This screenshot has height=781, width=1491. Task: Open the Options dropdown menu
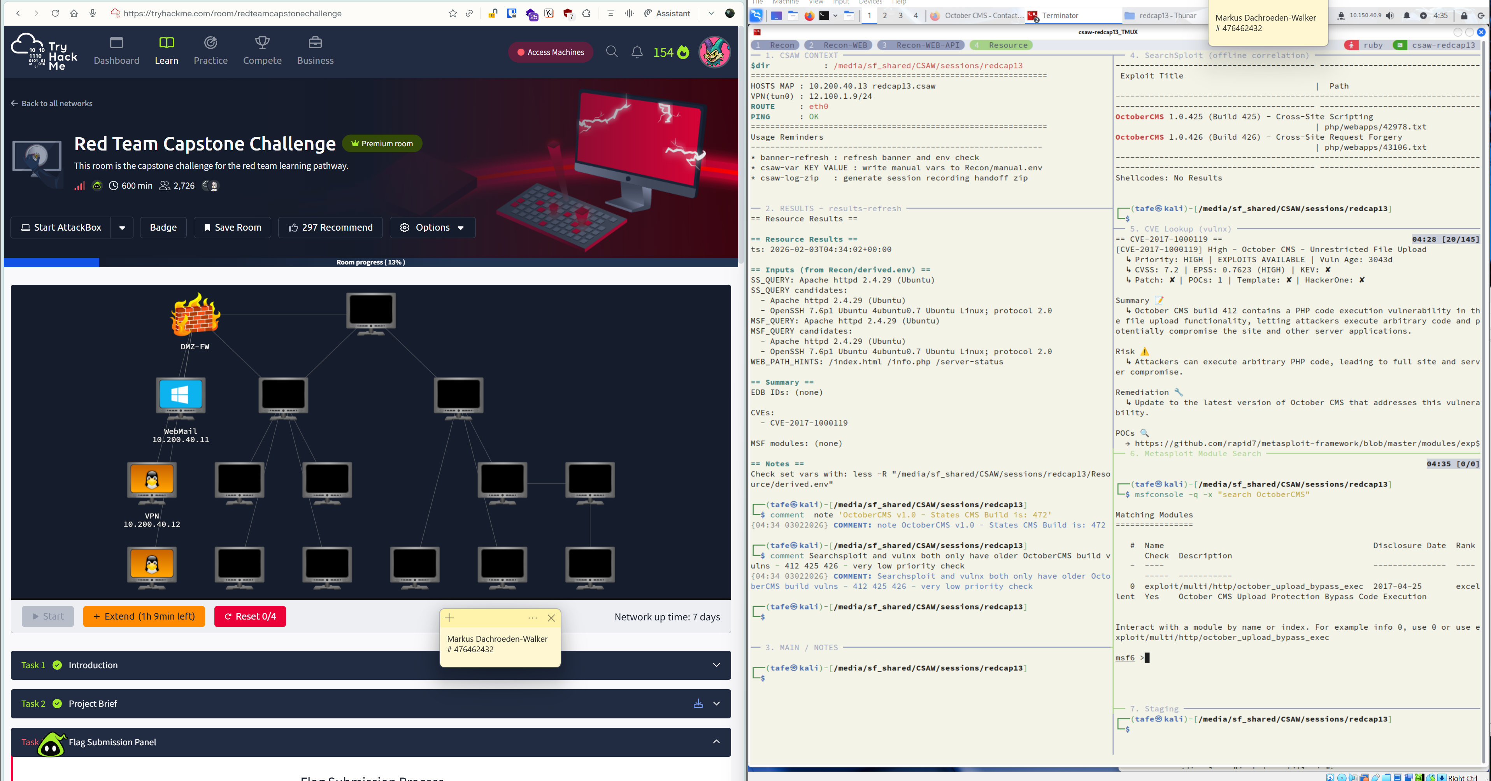click(x=432, y=228)
